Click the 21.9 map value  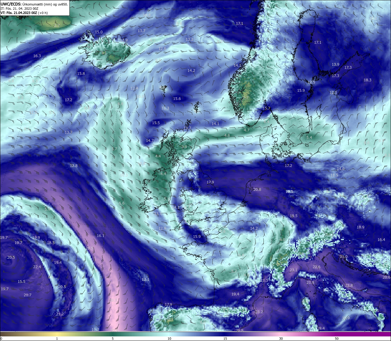[310, 283]
